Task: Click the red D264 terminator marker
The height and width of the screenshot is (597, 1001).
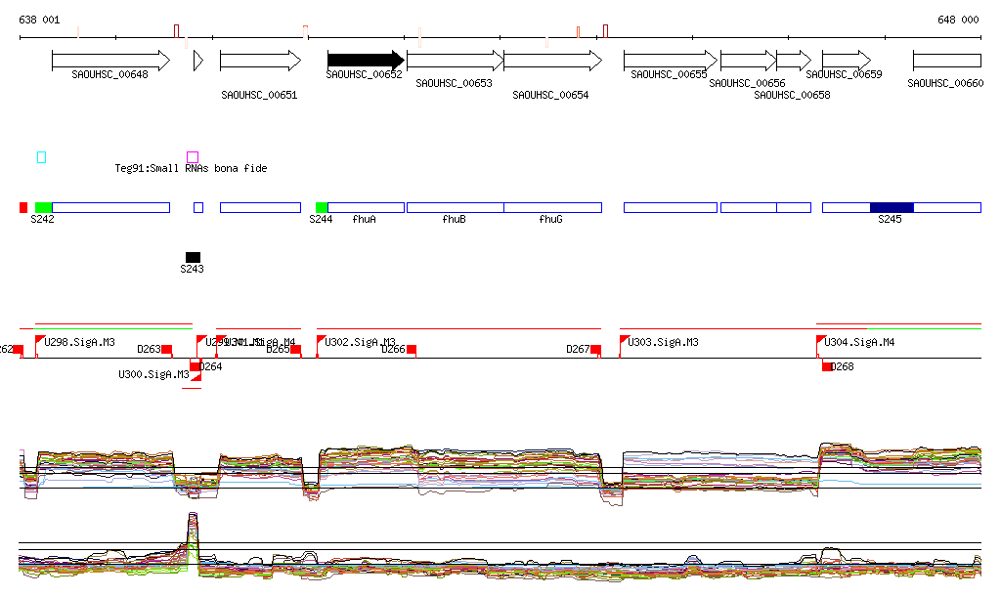Action: point(196,366)
